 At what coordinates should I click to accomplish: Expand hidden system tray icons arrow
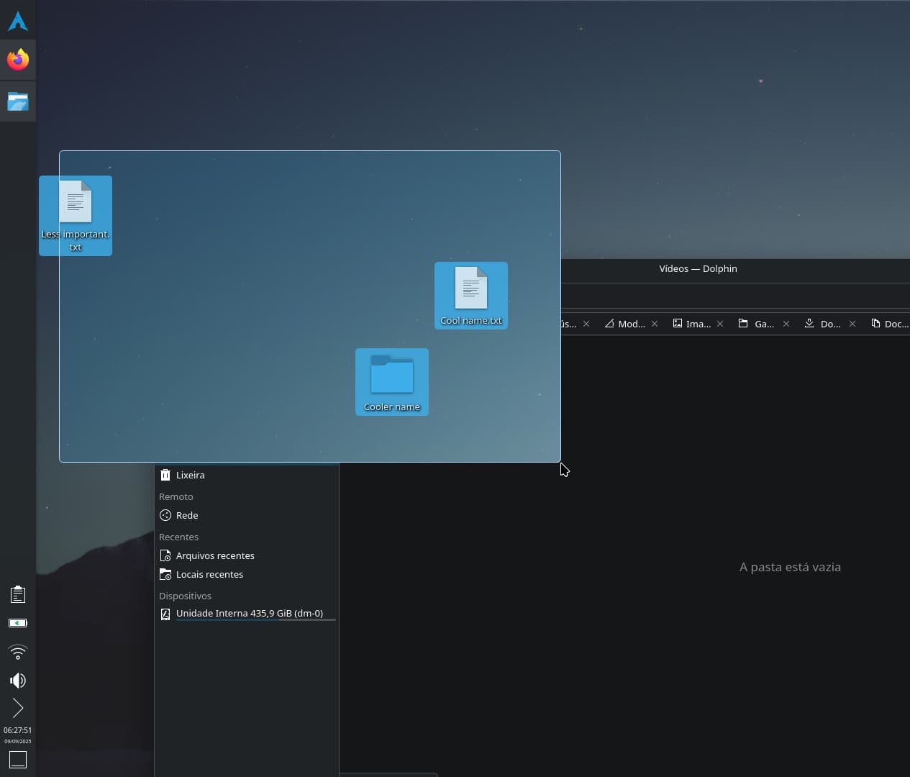tap(18, 709)
